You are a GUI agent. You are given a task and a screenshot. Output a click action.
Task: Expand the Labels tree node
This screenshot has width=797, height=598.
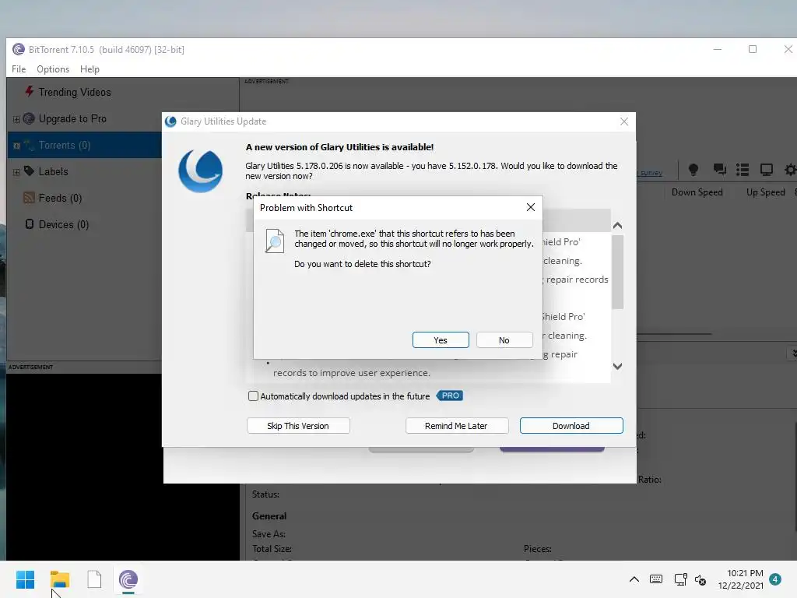(x=16, y=172)
